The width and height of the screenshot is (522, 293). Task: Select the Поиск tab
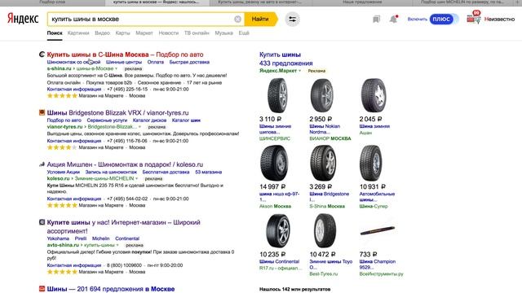click(55, 33)
